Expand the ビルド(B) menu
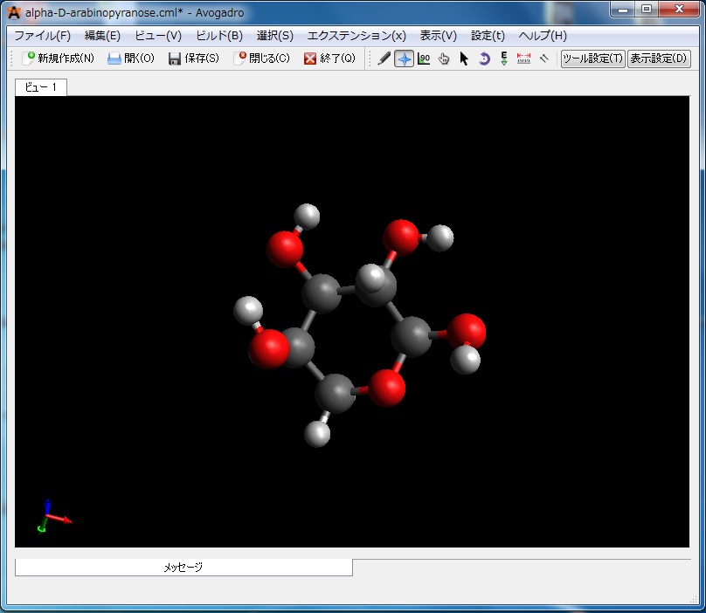The image size is (706, 613). click(x=219, y=36)
